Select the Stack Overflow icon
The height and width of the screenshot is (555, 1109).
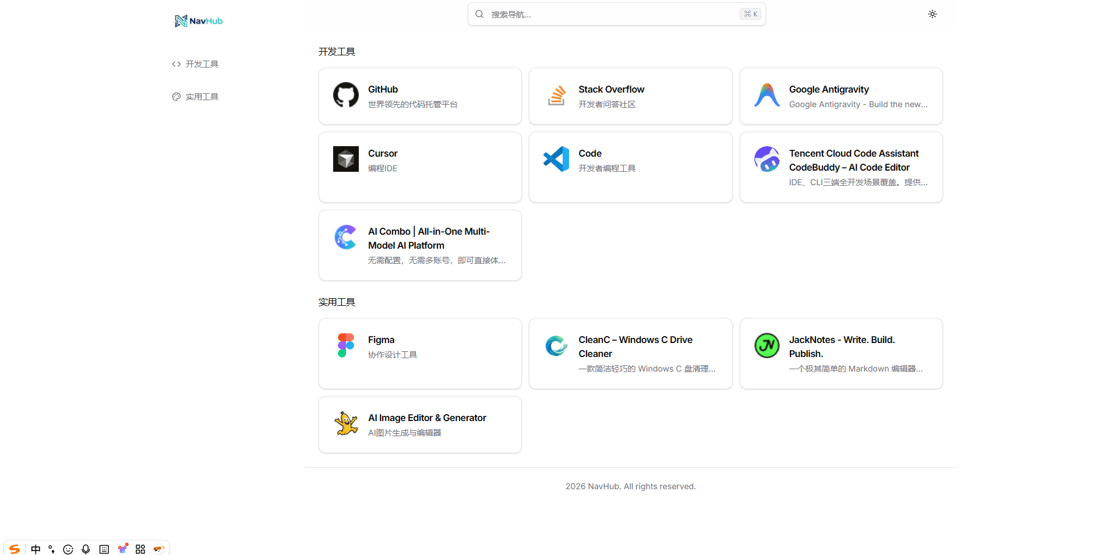coord(556,96)
